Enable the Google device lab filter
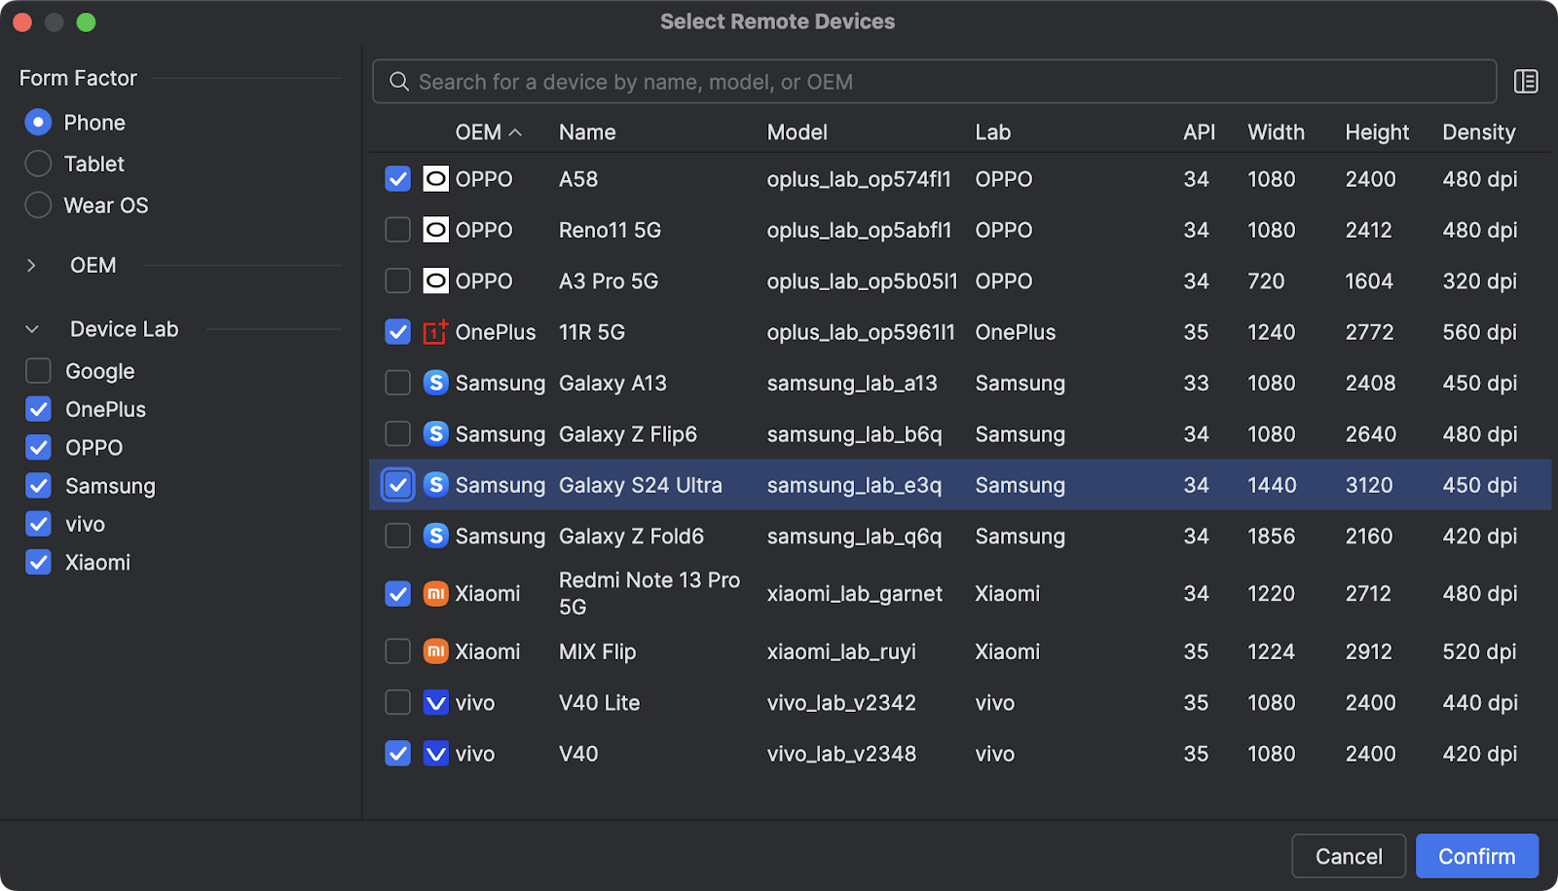The height and width of the screenshot is (891, 1558). (x=38, y=371)
